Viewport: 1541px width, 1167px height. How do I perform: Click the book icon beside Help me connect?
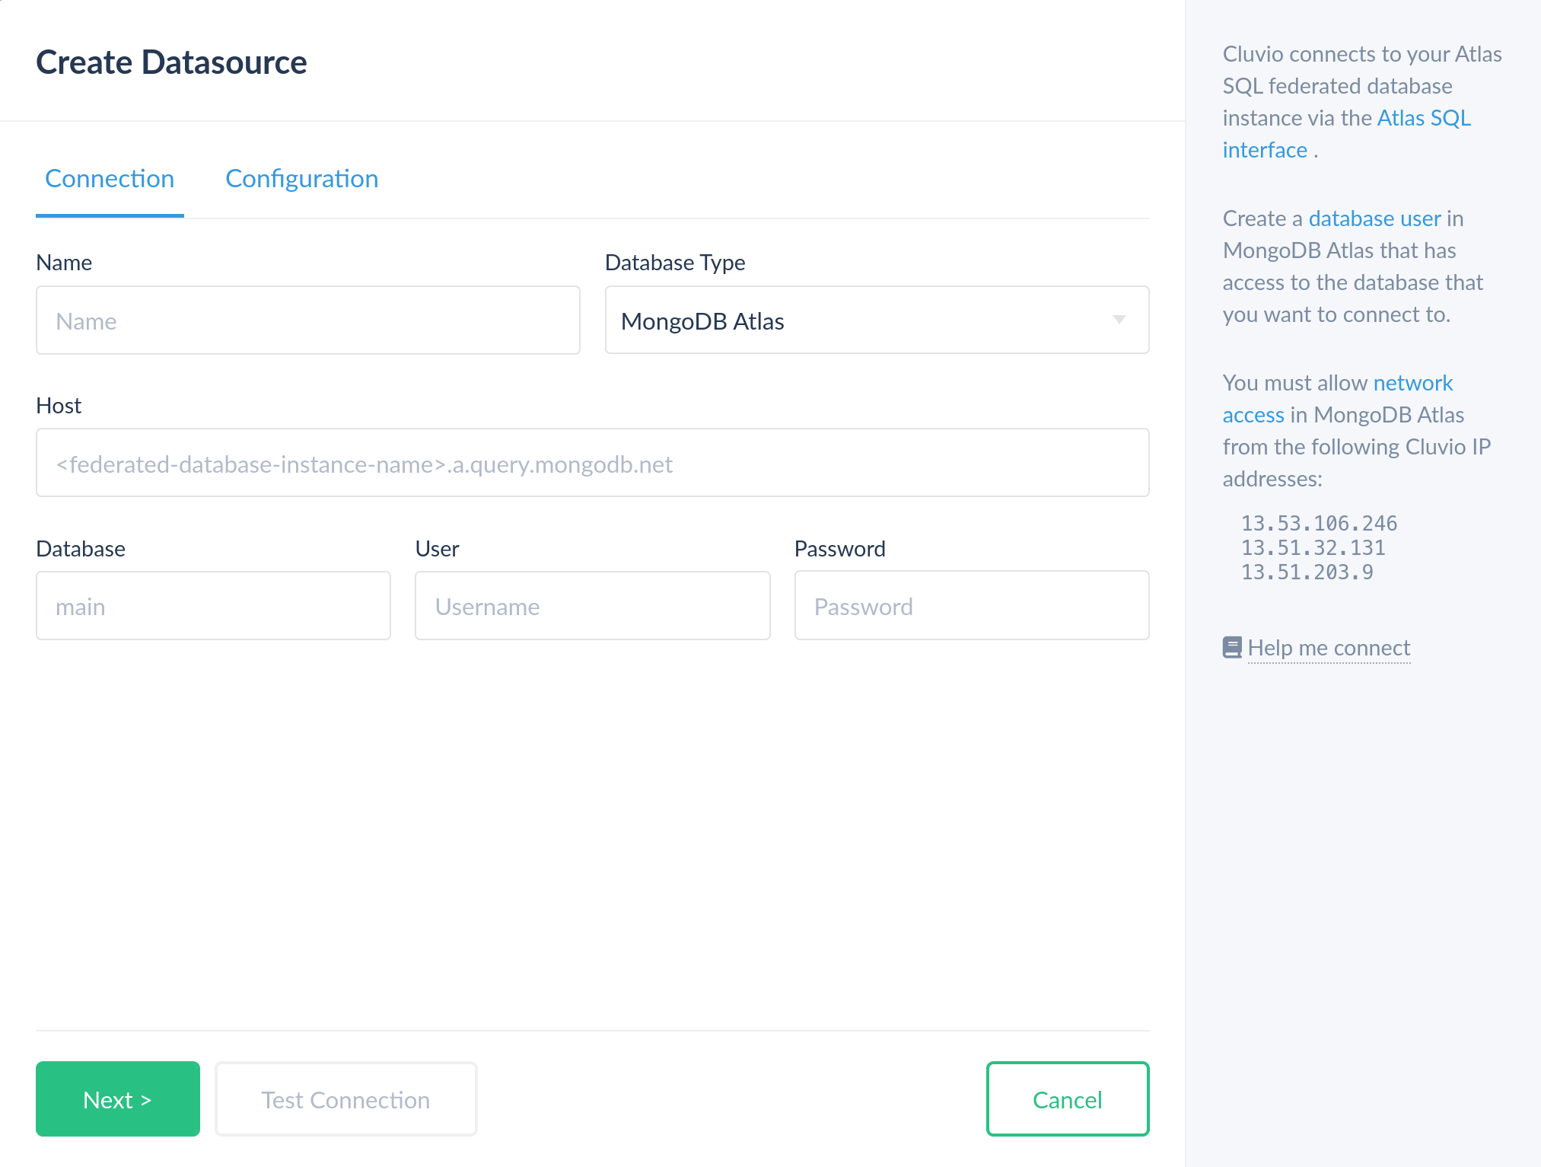1232,648
